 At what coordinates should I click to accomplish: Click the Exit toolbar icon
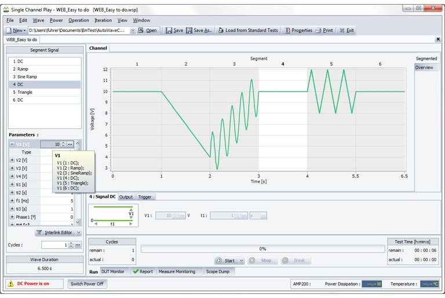click(342, 30)
